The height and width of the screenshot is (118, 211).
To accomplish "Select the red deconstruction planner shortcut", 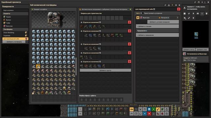I will tap(149, 114).
